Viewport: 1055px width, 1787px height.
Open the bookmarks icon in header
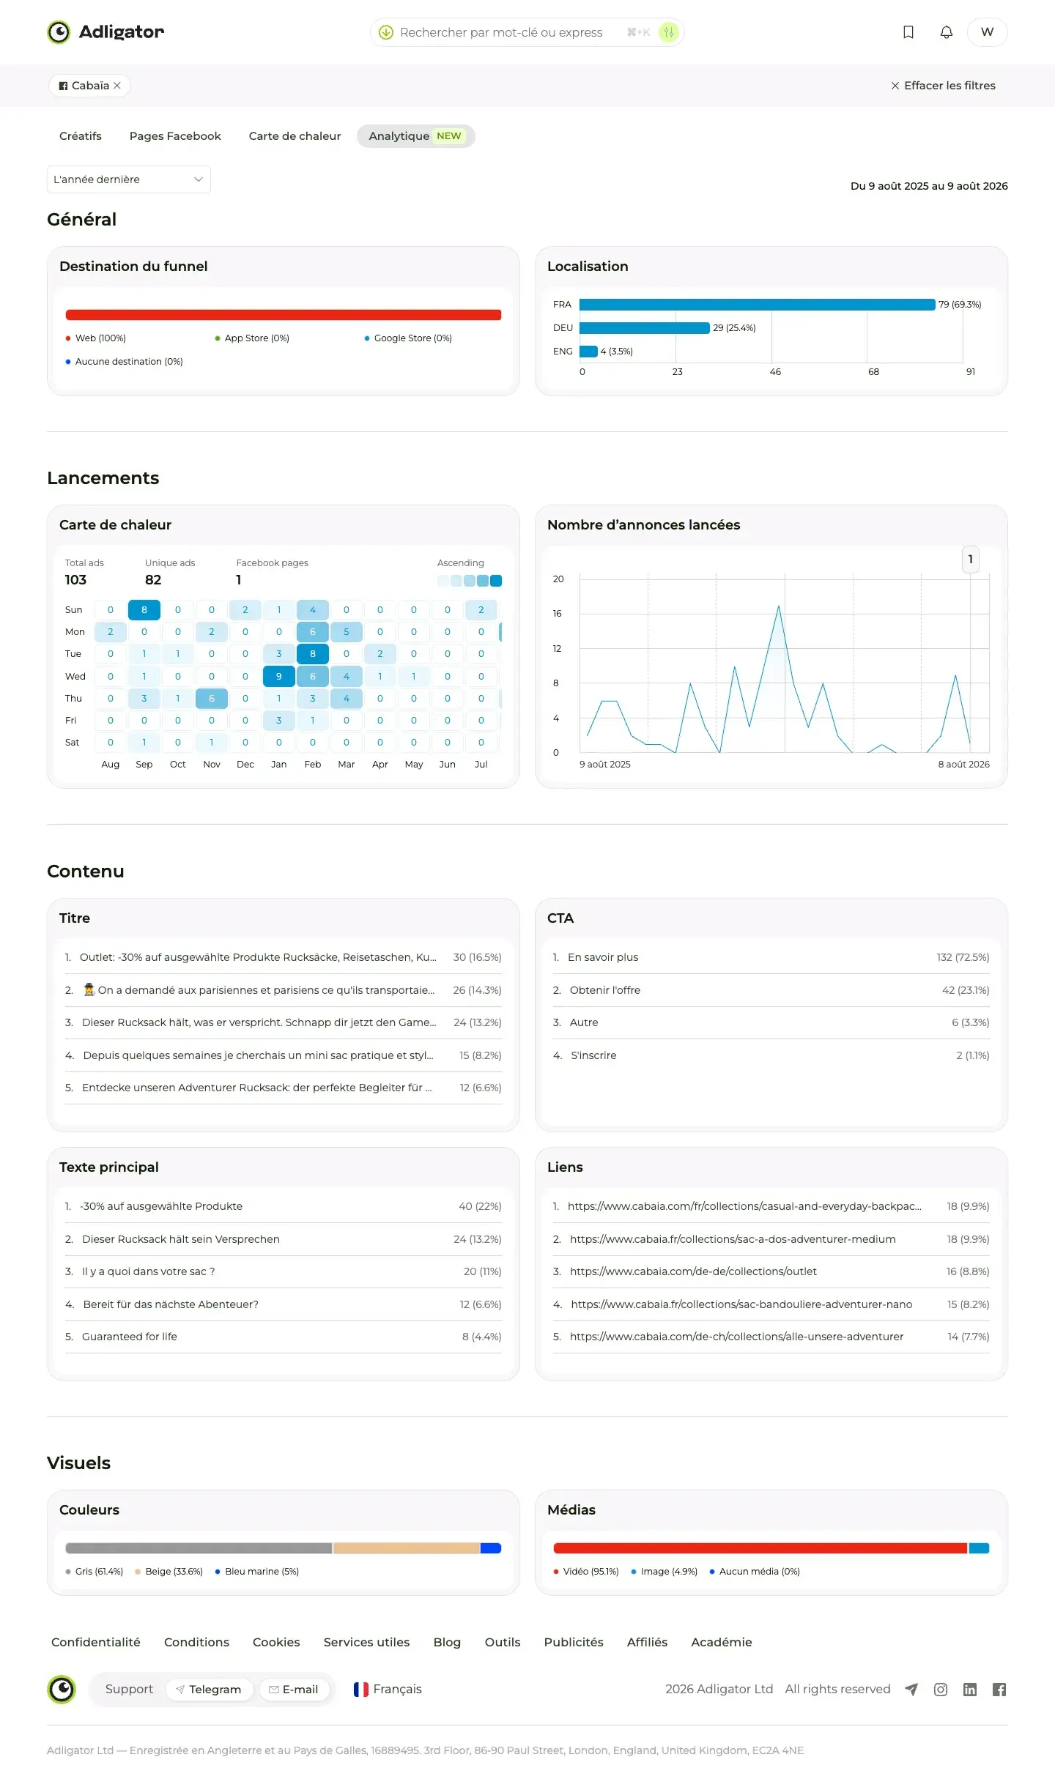click(x=908, y=32)
